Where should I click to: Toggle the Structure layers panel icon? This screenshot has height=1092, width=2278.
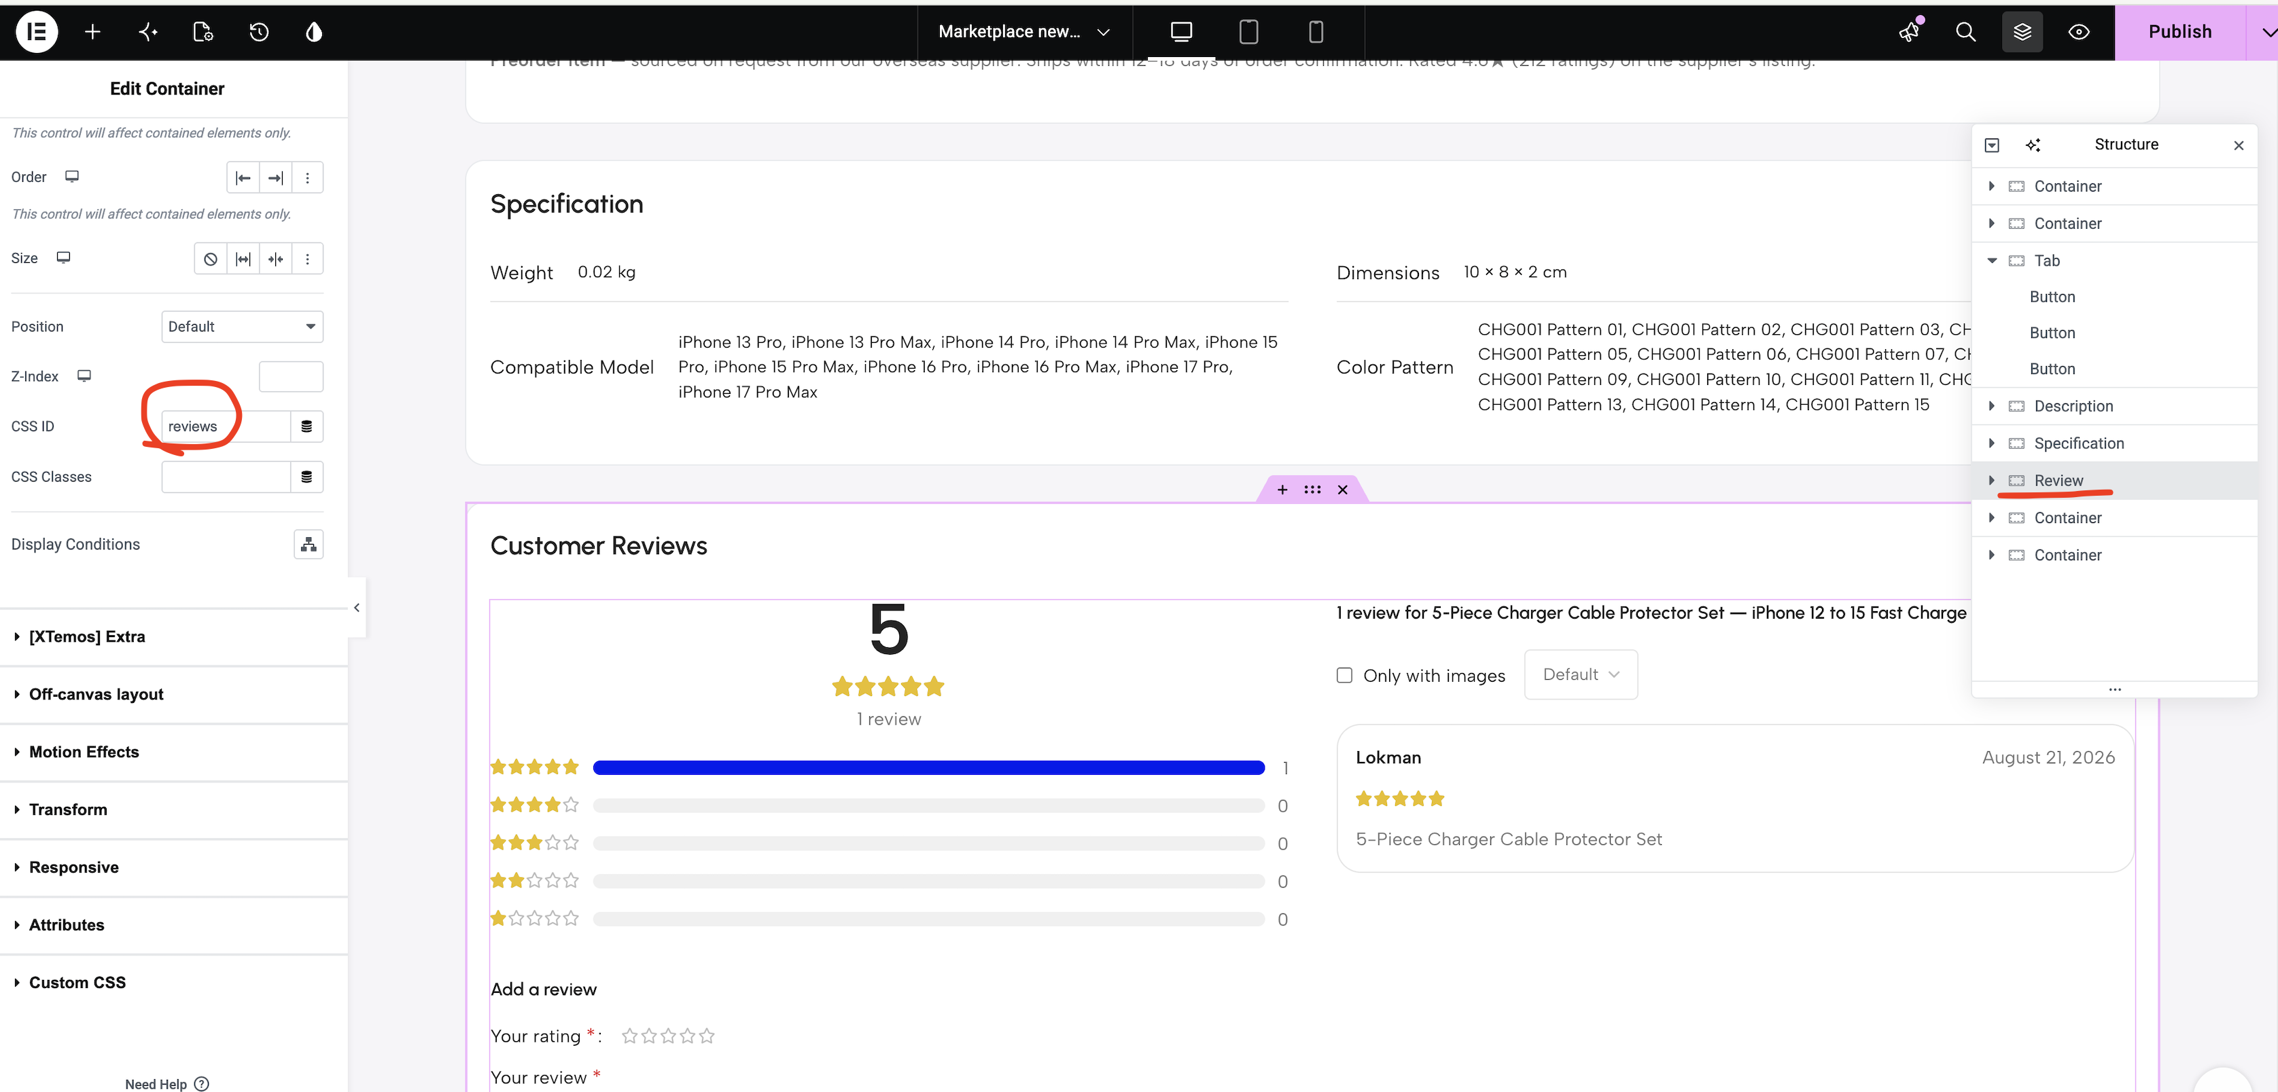(2022, 32)
